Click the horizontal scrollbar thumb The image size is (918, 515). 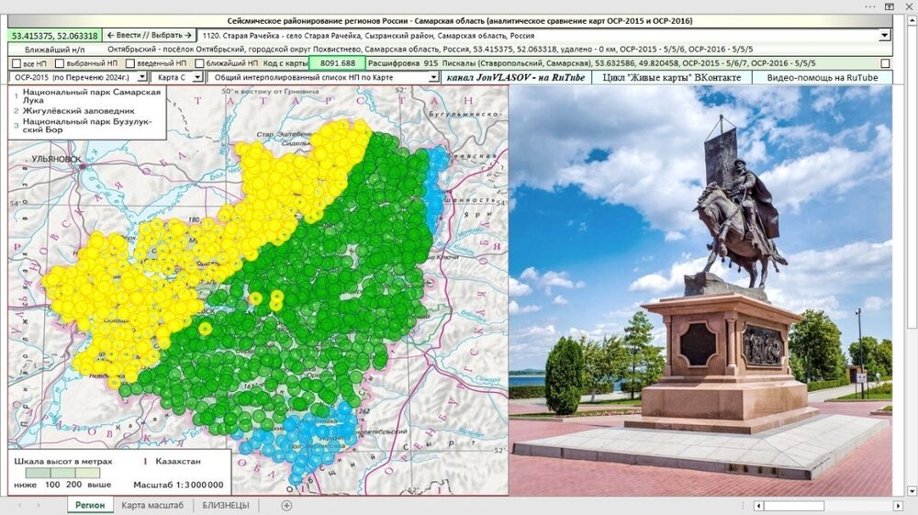point(794,506)
